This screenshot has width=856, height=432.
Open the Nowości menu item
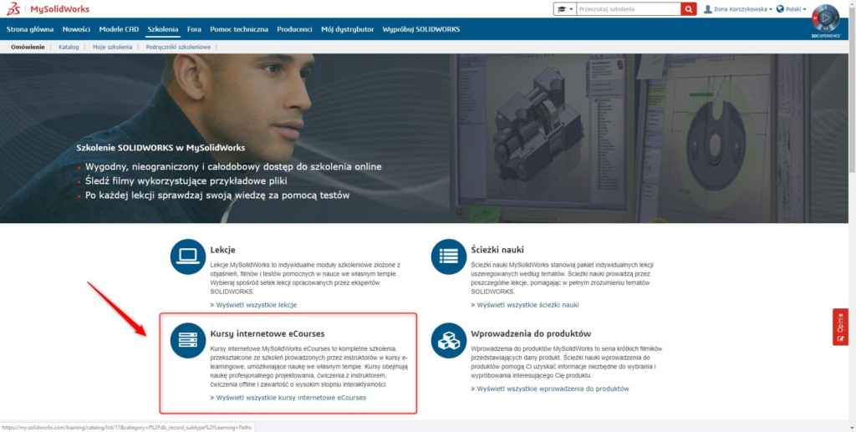click(76, 29)
